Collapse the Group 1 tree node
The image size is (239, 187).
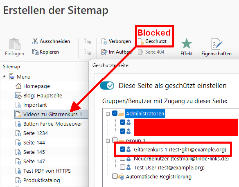[x=108, y=141]
